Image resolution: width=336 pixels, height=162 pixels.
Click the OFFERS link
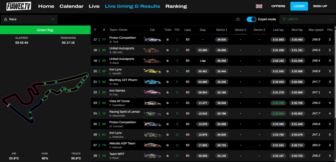point(278,6)
